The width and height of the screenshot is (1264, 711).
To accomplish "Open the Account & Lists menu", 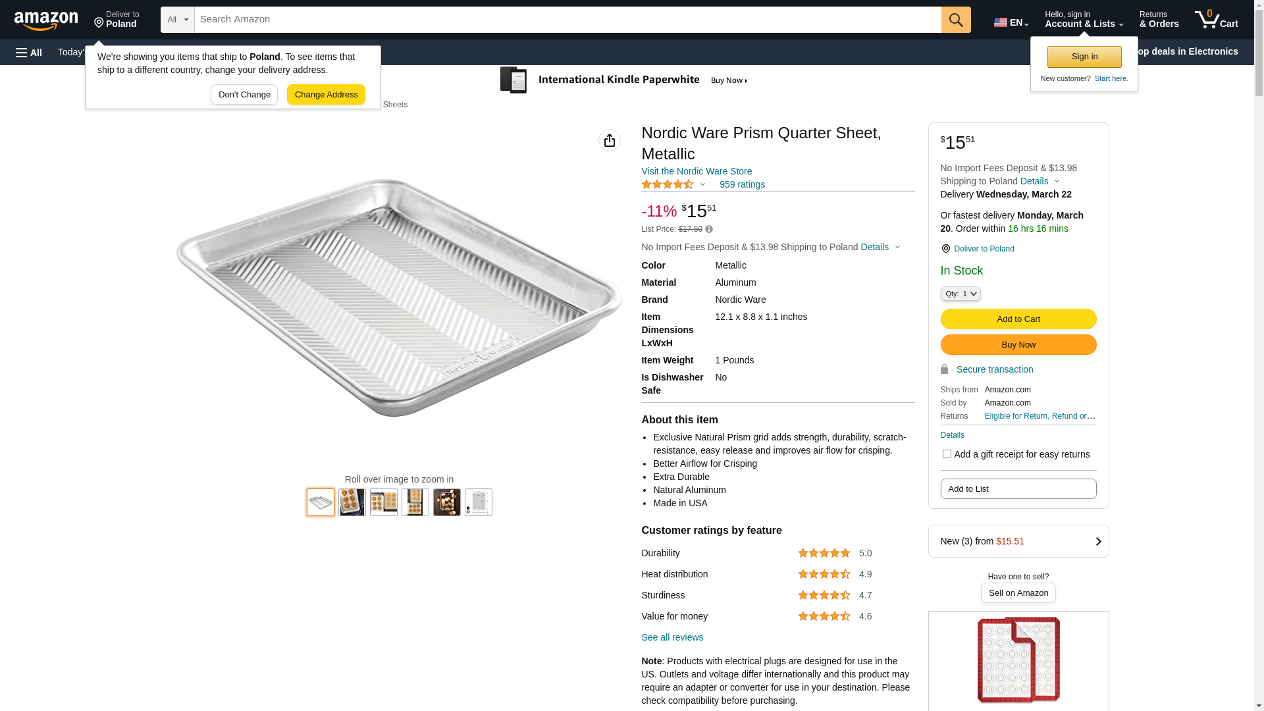I will [1084, 20].
